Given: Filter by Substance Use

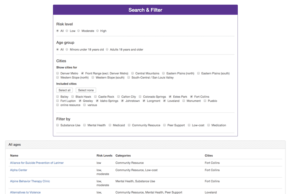Looking at the screenshot, I should pyautogui.click(x=58, y=125).
